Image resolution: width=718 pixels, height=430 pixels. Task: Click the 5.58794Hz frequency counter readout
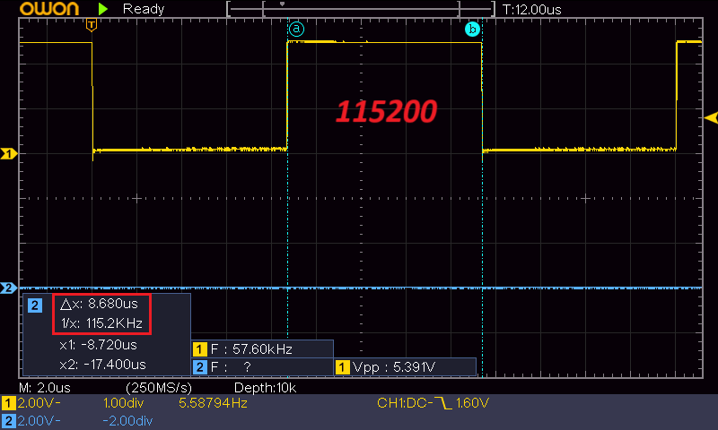pyautogui.click(x=213, y=403)
